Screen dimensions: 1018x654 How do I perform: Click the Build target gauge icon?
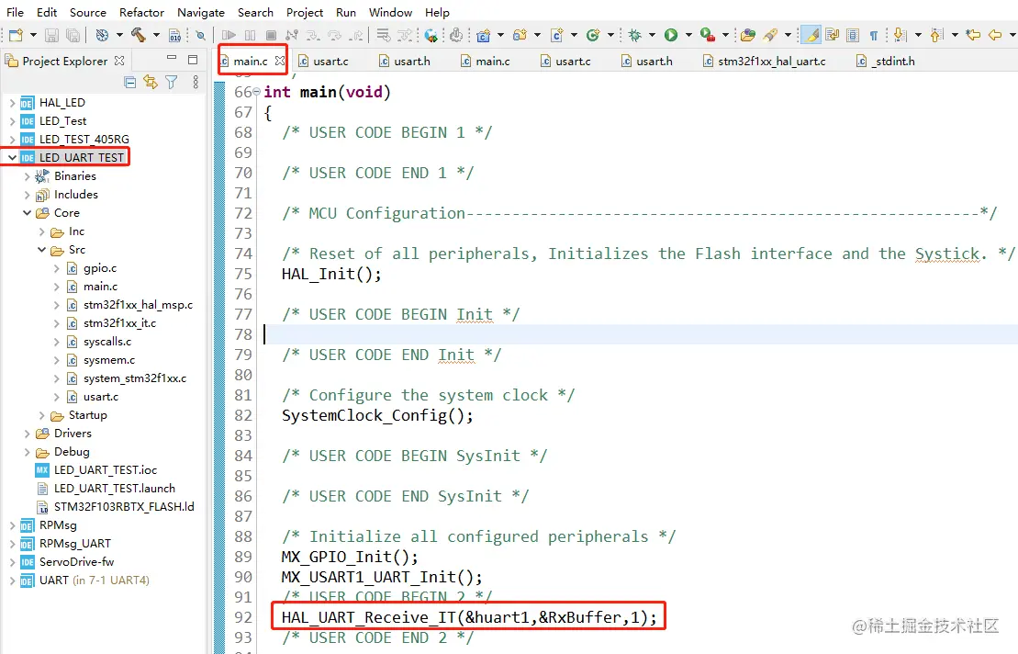(102, 35)
